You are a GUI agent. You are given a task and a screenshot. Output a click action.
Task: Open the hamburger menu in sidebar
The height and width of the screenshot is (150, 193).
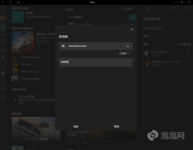tap(3, 9)
